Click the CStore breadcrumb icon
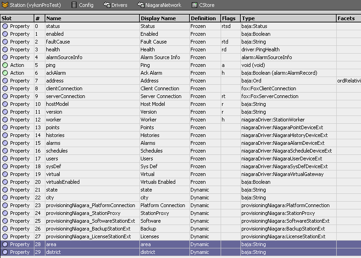Viewport: 361px width, 258px height. 194,5
